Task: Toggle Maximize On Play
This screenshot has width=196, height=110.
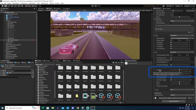Action: pyautogui.click(x=128, y=10)
